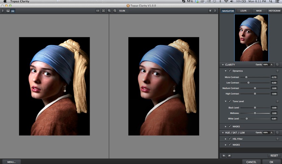Image resolution: width=282 pixels, height=164 pixels.
Task: Fit image to window
Action: (x=103, y=11)
